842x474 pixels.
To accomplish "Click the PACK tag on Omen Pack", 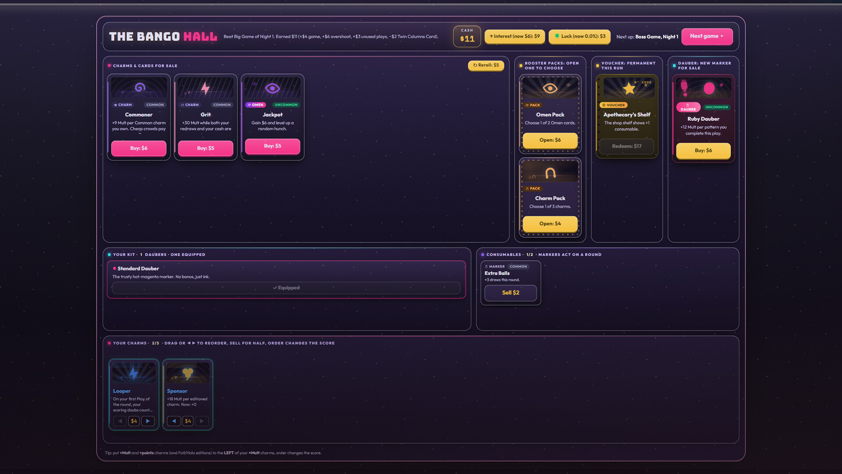I will 533,105.
